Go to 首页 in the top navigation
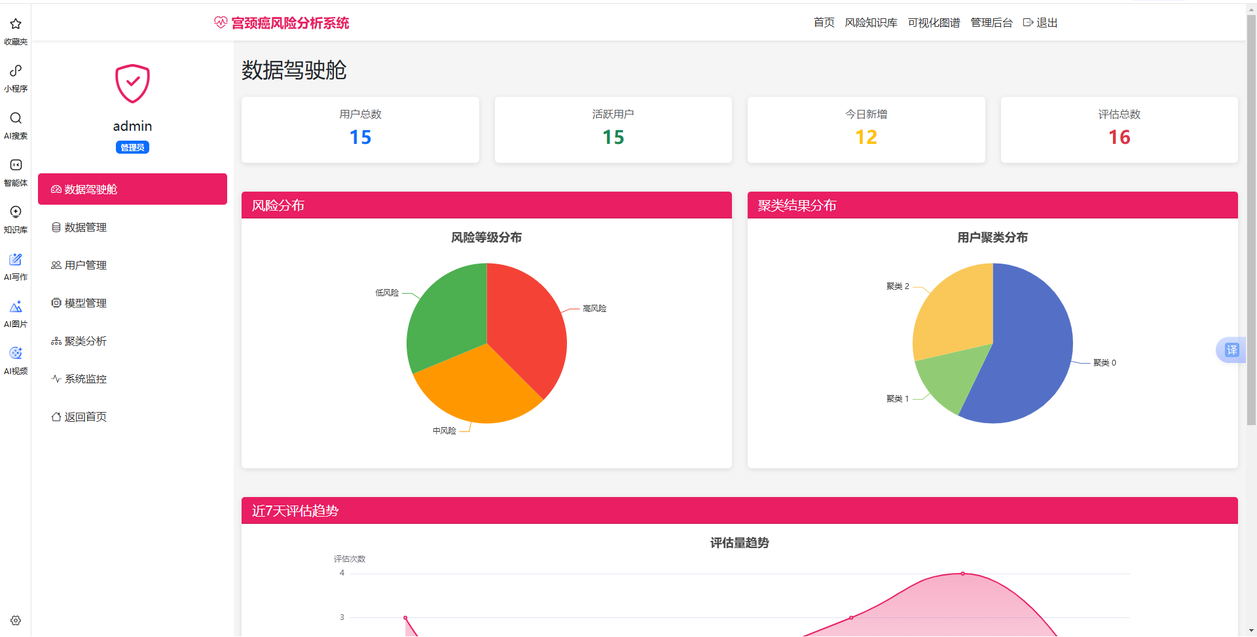1257x637 pixels. click(x=824, y=23)
